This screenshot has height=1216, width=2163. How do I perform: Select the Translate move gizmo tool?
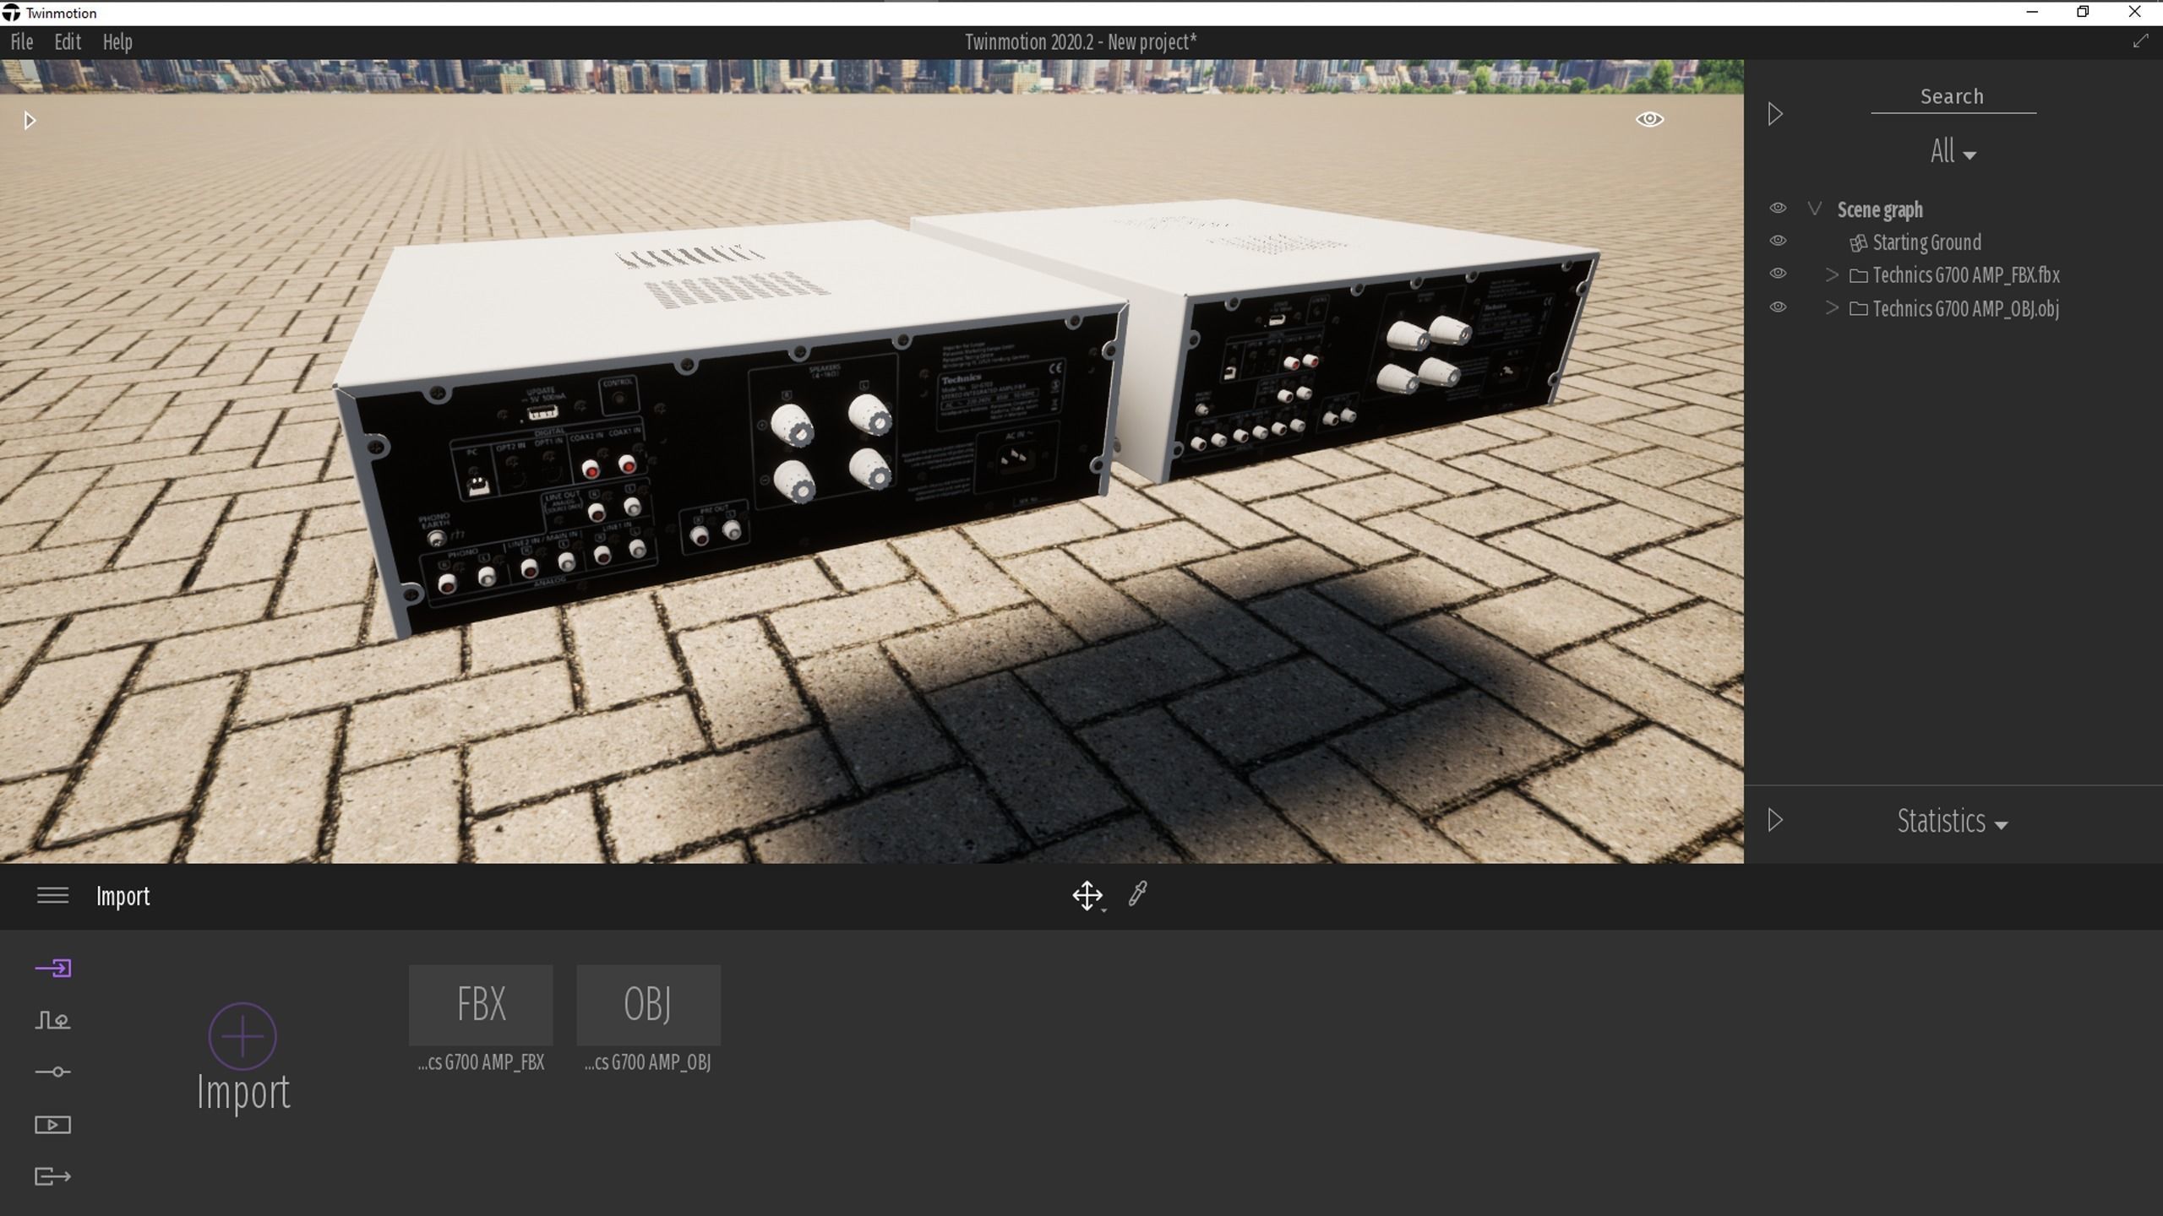(x=1087, y=895)
